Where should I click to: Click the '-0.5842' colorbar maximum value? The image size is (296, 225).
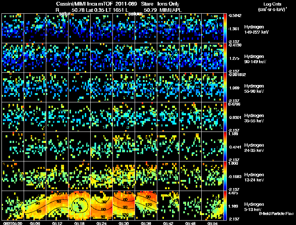click(235, 16)
